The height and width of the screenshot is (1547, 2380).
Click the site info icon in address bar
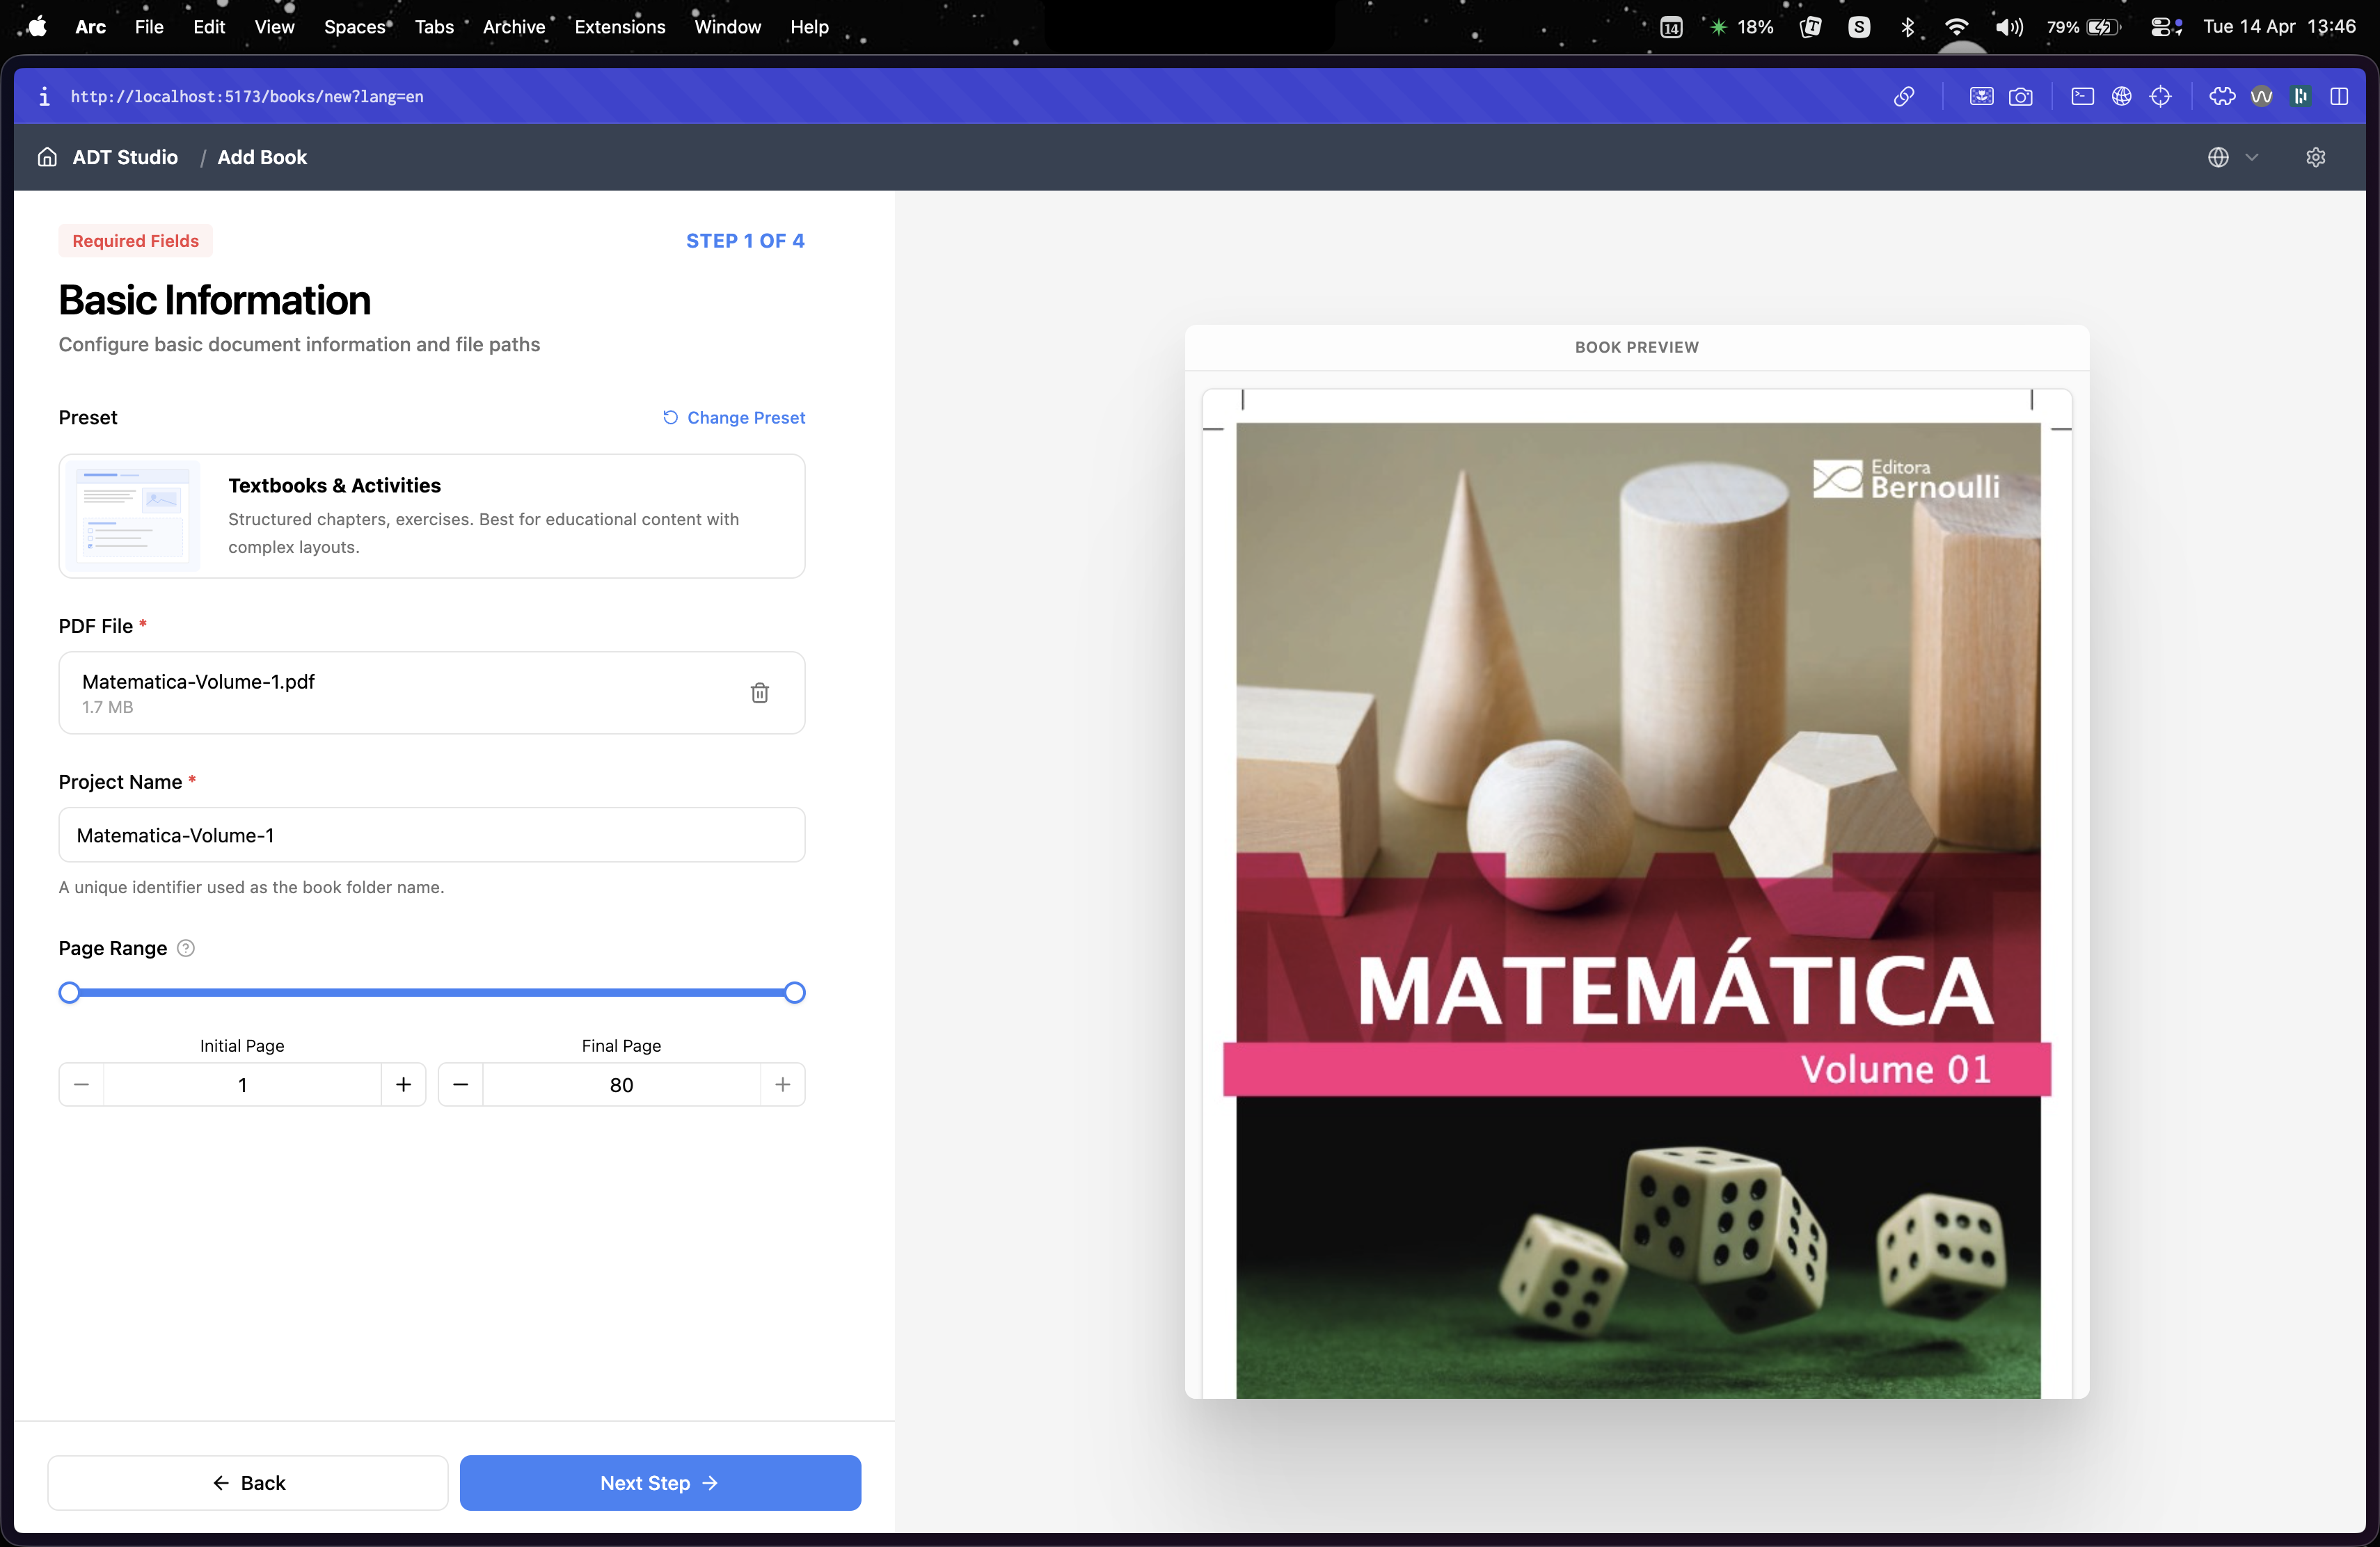pyautogui.click(x=44, y=96)
